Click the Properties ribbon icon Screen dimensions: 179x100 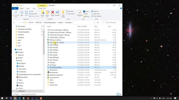coord(80,12)
